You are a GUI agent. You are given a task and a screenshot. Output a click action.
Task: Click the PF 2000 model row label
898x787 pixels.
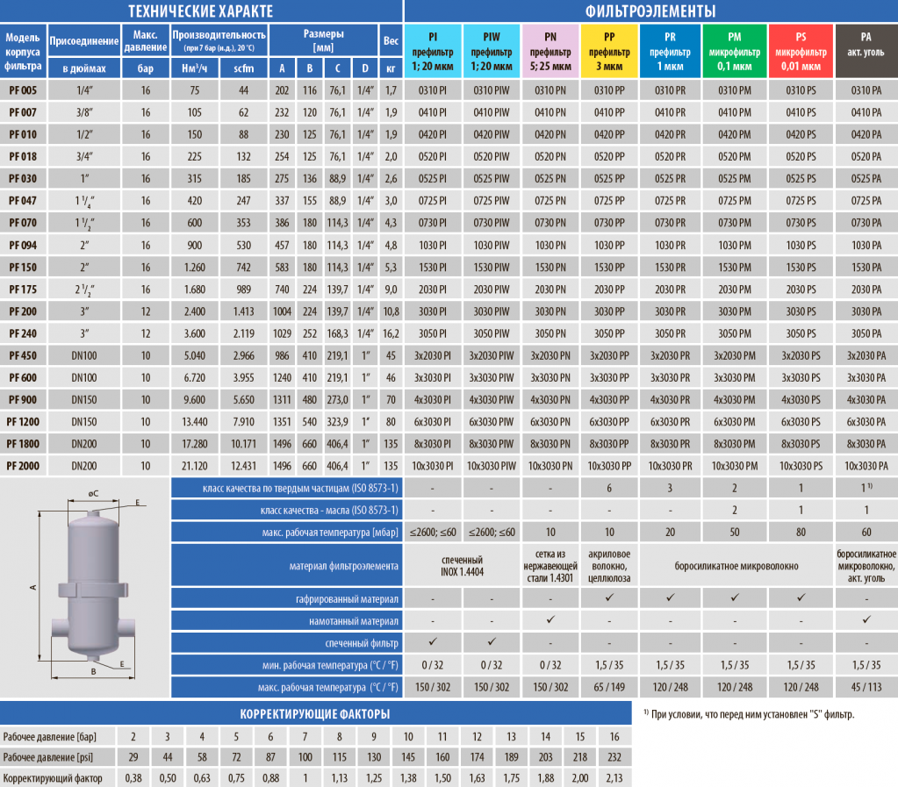[23, 465]
